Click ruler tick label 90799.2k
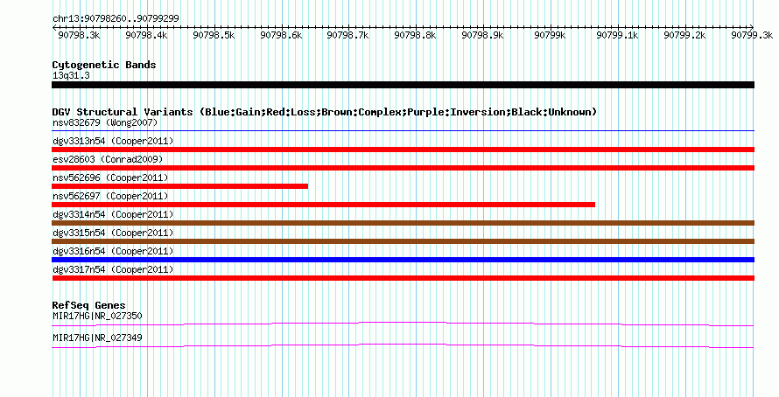The width and height of the screenshot is (779, 397). coord(684,35)
